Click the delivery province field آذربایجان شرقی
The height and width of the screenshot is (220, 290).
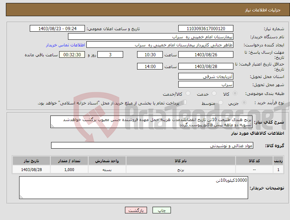coord(206,76)
